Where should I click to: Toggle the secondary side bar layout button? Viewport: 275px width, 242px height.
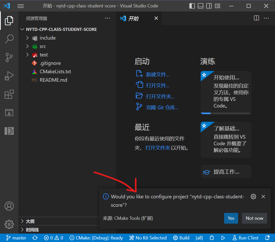pos(209,6)
